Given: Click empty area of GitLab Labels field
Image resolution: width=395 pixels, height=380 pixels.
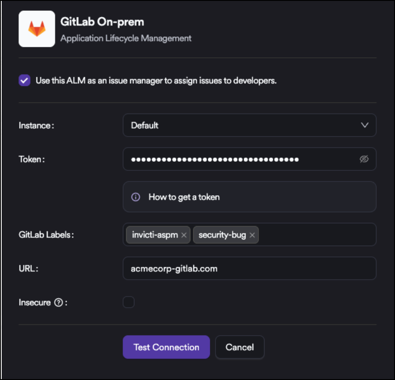Looking at the screenshot, I should [317, 235].
